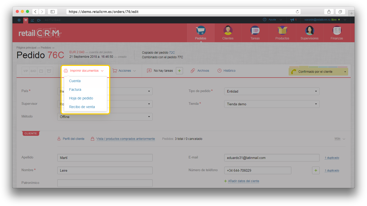Mark order with the BAD flag
367x206 pixels.
pyautogui.click(x=33, y=71)
